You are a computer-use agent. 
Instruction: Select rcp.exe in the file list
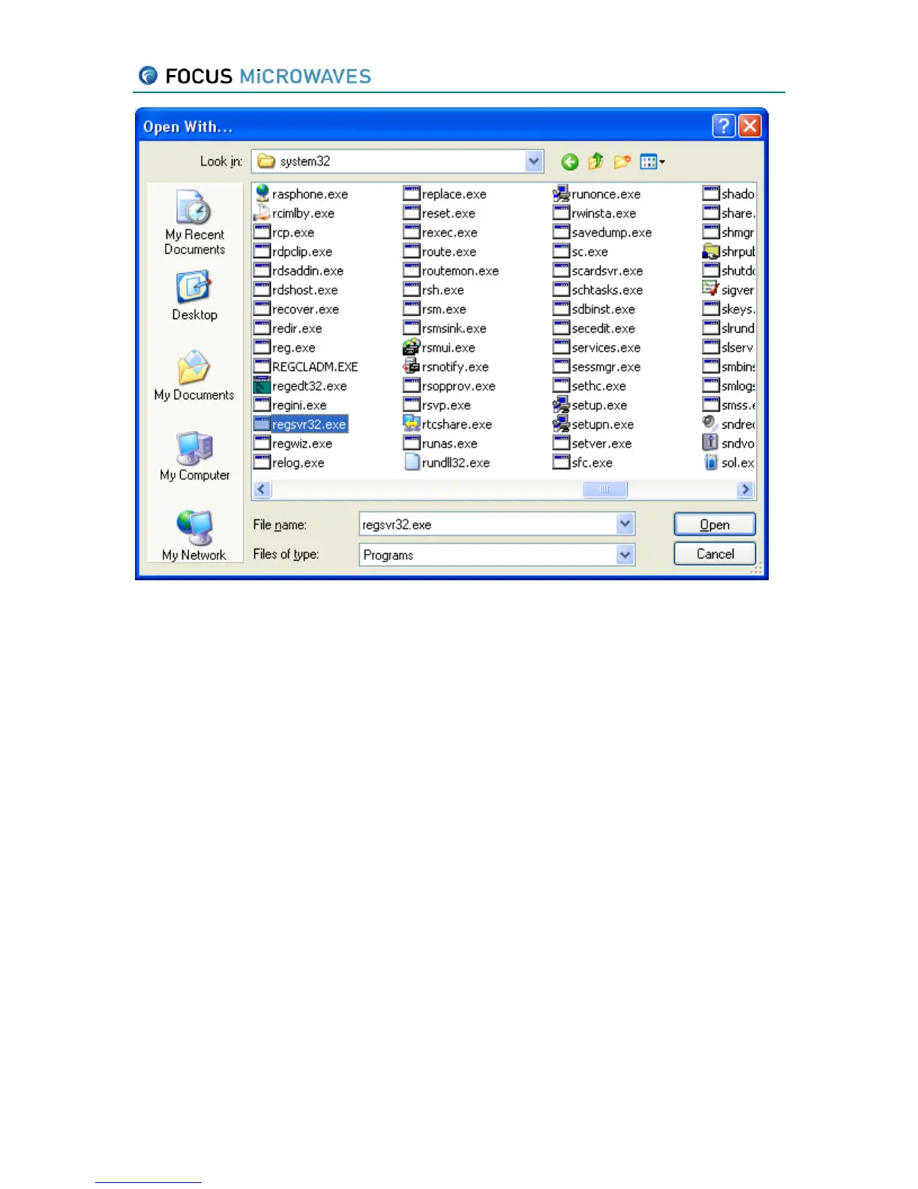(284, 233)
